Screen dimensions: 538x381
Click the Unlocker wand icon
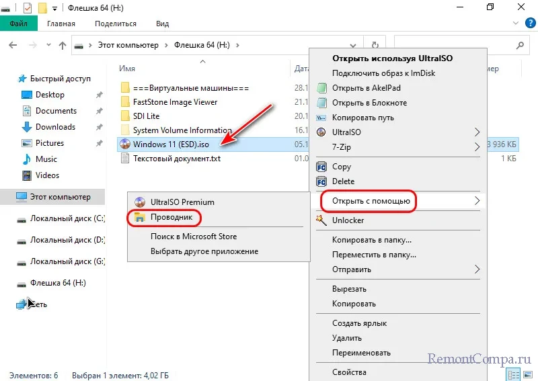tap(321, 220)
